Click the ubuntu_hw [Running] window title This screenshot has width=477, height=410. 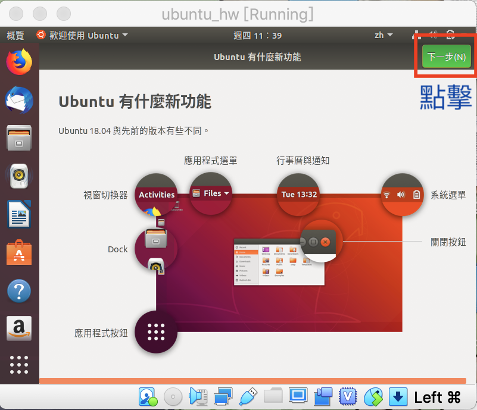tap(237, 14)
